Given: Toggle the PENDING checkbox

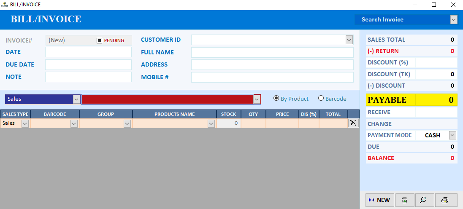Looking at the screenshot, I should point(99,40).
